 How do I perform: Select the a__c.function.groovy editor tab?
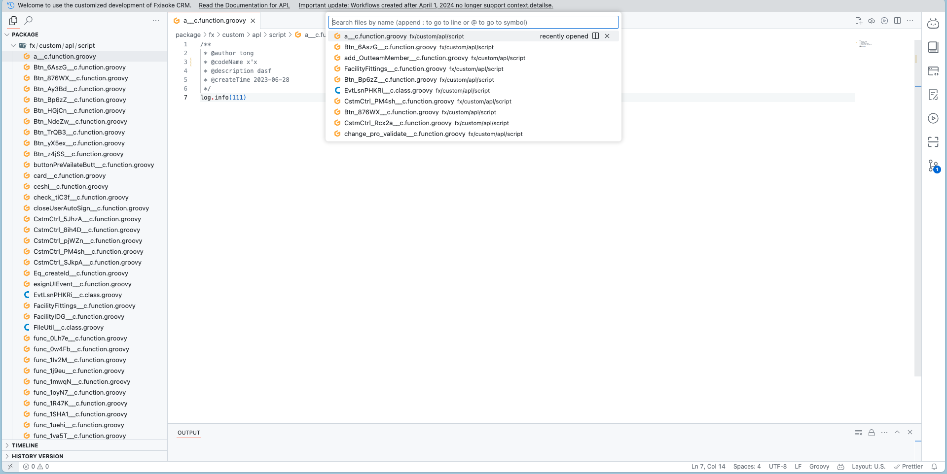214,21
